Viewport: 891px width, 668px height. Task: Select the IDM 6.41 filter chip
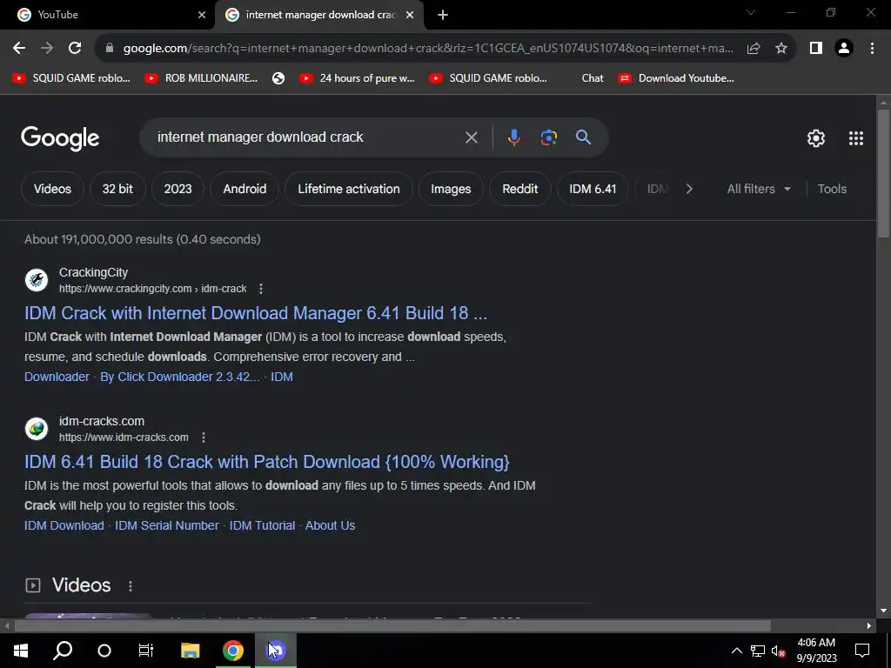coord(593,189)
